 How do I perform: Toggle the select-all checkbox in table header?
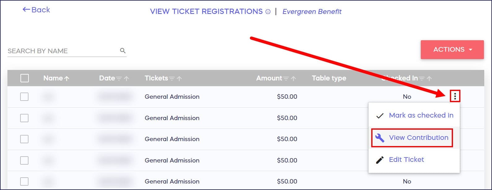tap(24, 78)
